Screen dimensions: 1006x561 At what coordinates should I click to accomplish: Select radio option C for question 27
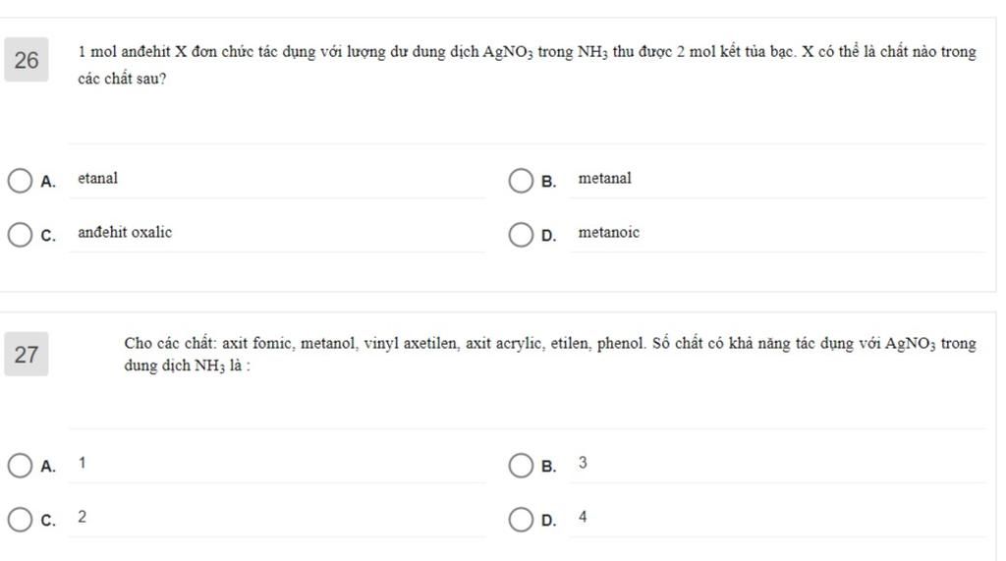(20, 520)
